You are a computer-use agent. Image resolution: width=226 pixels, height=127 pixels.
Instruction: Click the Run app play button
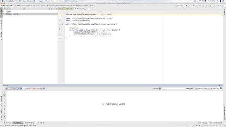[186, 6]
